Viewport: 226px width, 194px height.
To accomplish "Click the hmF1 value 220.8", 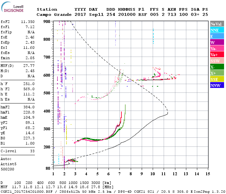I will point(29,112).
